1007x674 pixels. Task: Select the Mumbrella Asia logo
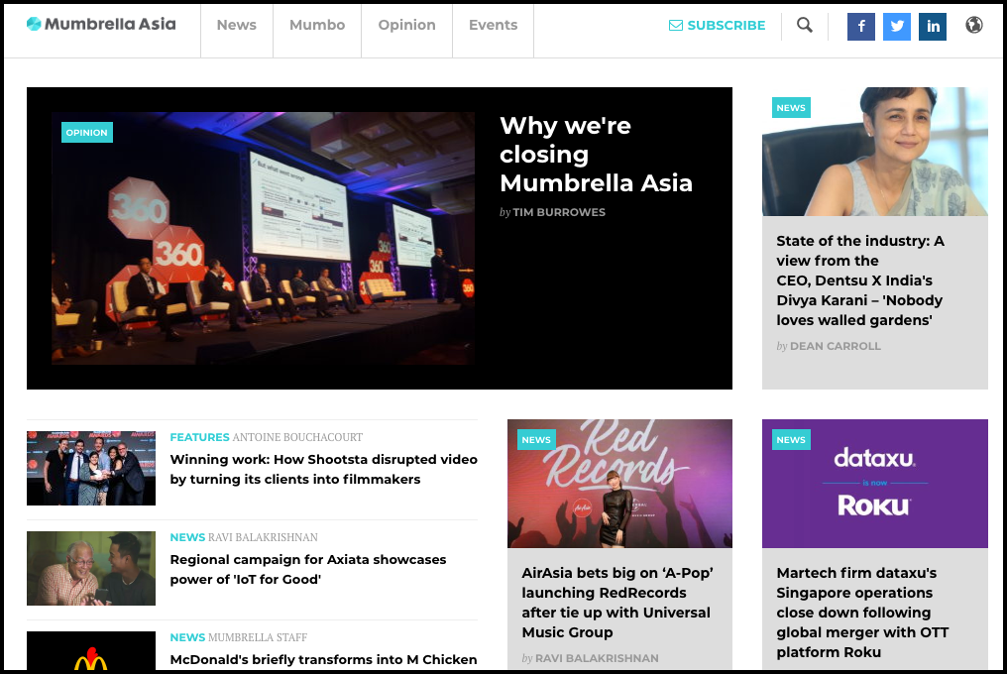(99, 24)
